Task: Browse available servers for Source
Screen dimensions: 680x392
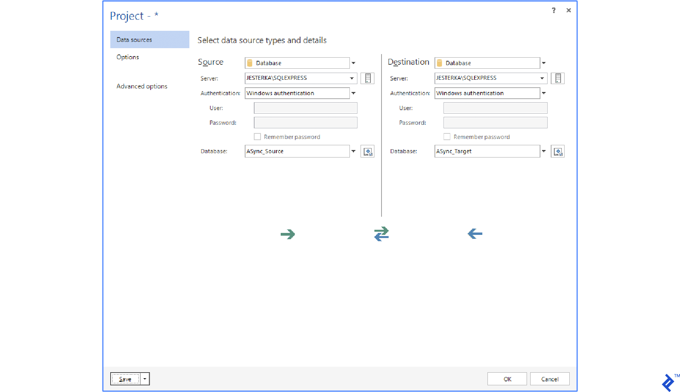Action: (x=367, y=78)
